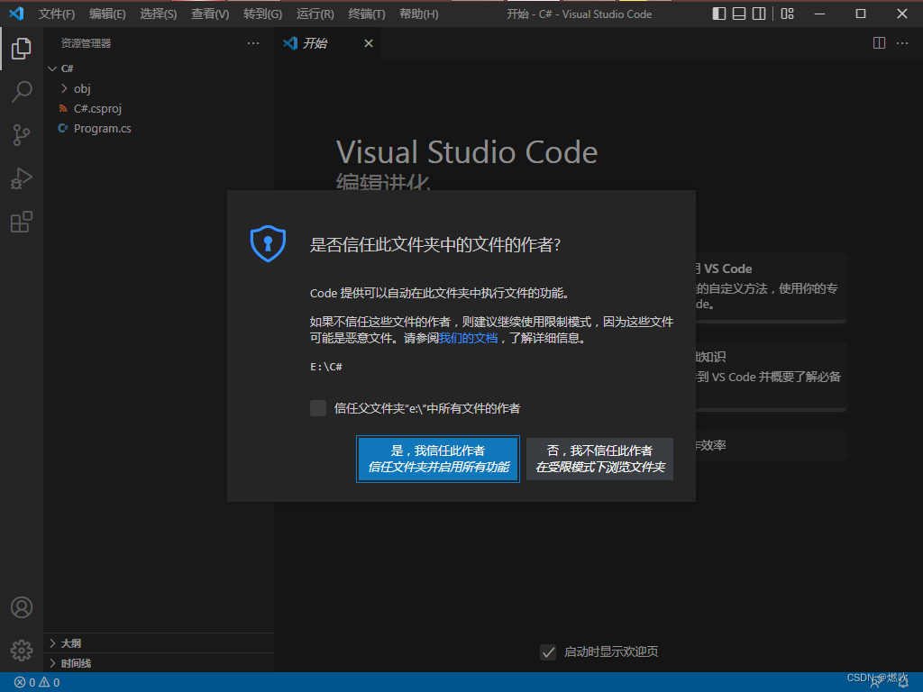Click the VS Code logo in title bar

coord(16,14)
